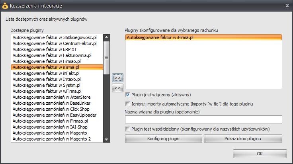Select 'Autoksięgowanie faktur w 360ksiegowosc.pl'
The width and height of the screenshot is (293, 164).
(57, 37)
